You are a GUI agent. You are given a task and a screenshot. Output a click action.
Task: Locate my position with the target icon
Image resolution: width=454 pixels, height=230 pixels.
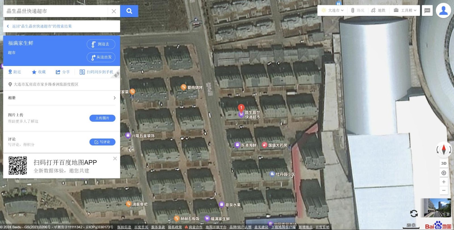tap(444, 173)
